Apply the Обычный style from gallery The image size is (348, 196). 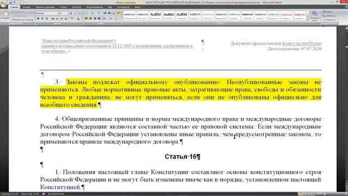(129, 16)
